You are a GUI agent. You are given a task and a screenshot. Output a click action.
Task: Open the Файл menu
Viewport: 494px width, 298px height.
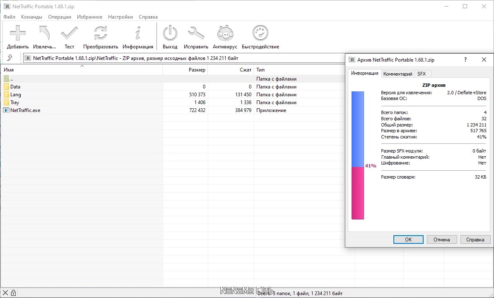pos(9,17)
